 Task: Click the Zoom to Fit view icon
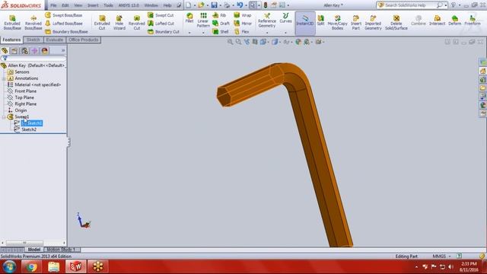coord(230,42)
